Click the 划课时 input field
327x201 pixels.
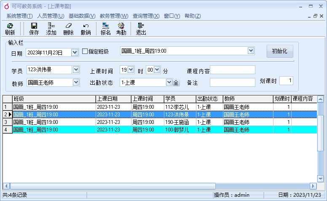[286, 80]
